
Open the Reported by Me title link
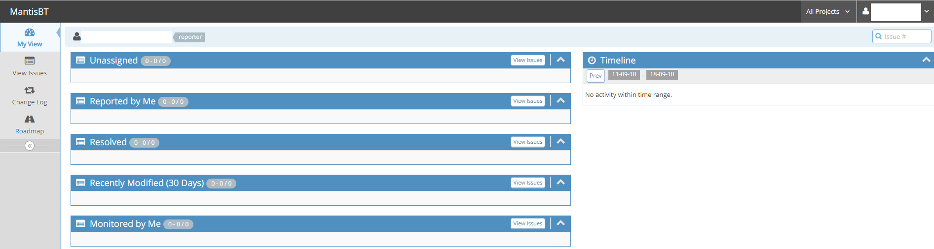tap(122, 101)
